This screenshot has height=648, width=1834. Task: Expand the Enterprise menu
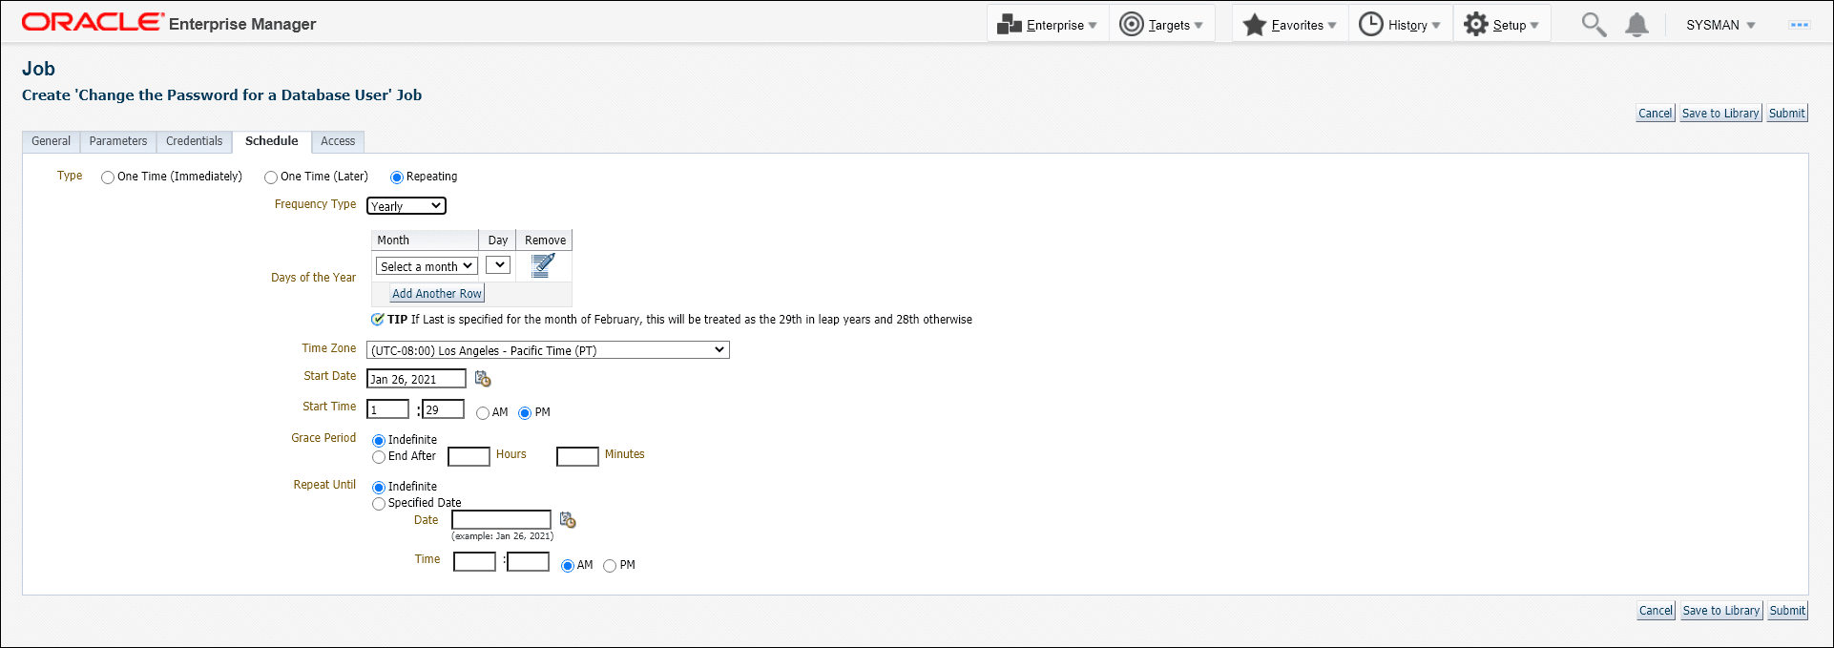click(x=1048, y=25)
